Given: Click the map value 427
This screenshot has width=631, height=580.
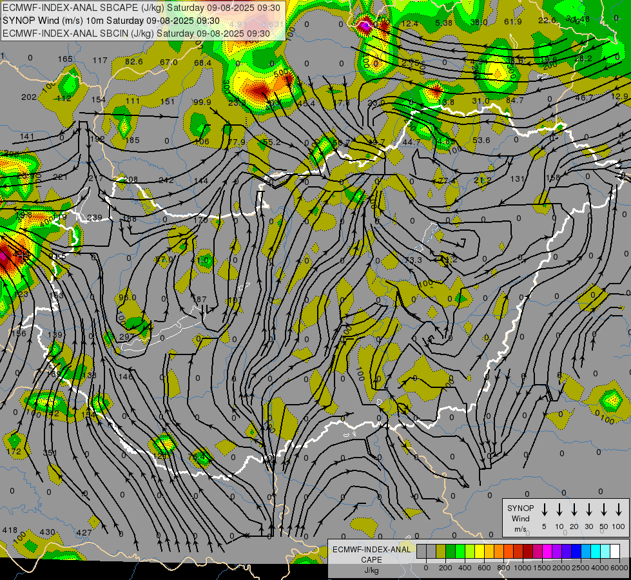Looking at the screenshot, I should (x=84, y=532).
